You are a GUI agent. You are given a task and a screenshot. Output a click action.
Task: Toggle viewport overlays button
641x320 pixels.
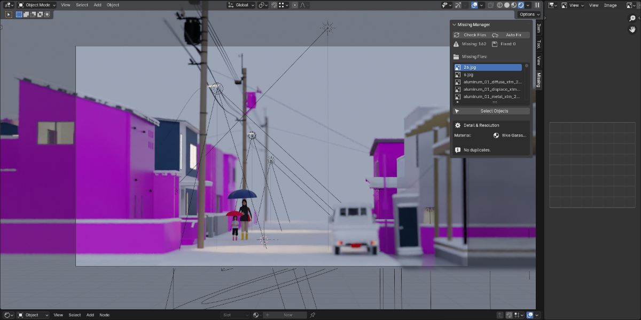pos(474,5)
